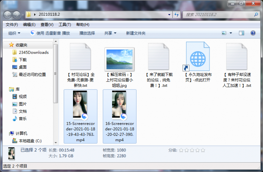Open the 组织 dropdown menu

point(14,33)
